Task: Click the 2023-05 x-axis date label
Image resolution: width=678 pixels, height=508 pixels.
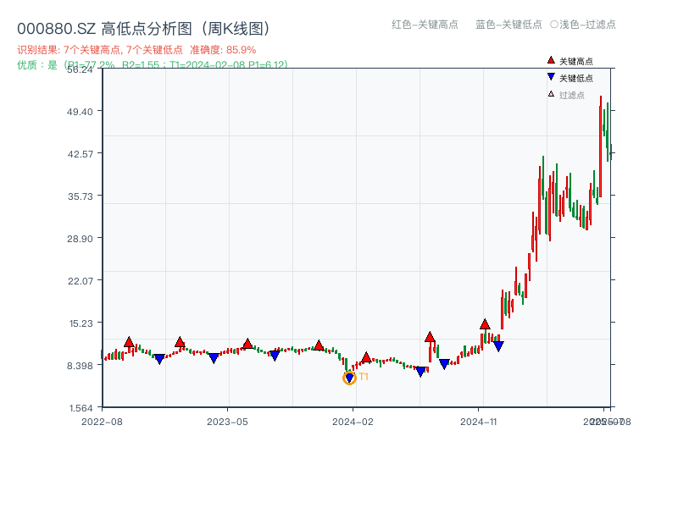Action: [227, 422]
